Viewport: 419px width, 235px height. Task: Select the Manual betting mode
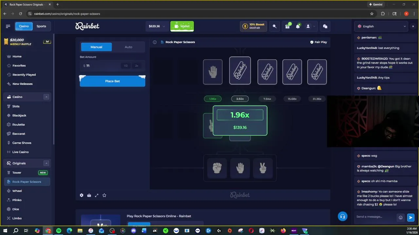(96, 47)
